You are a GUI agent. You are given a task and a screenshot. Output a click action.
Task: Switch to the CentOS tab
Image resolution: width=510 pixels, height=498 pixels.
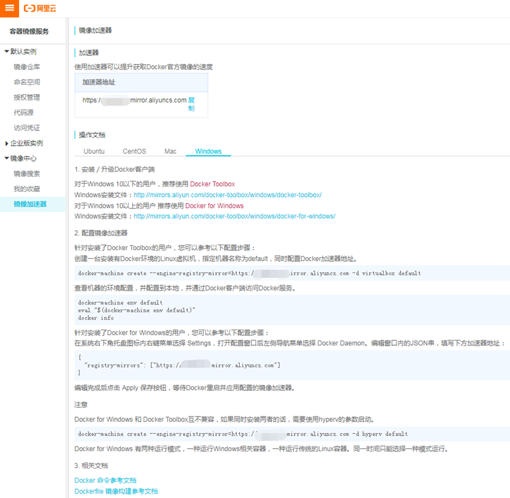click(x=134, y=151)
